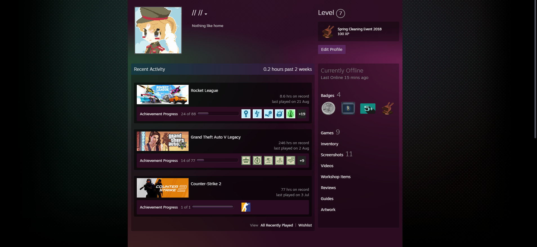Image resolution: width=537 pixels, height=247 pixels.
Task: Click the '24 of 88' achievement count
Action: coord(188,114)
